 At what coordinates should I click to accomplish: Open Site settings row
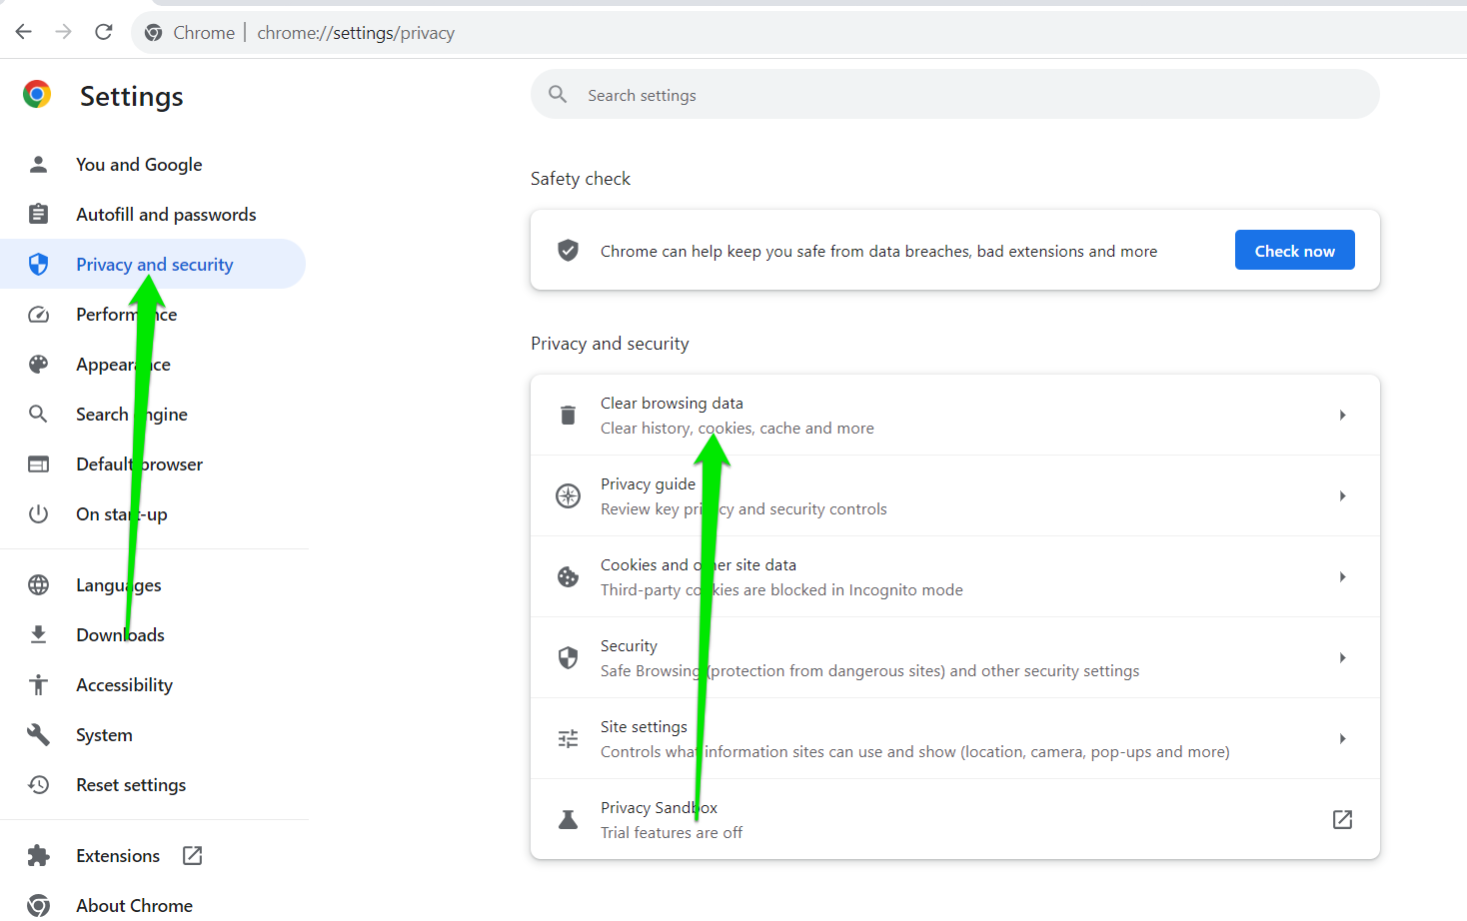point(955,739)
